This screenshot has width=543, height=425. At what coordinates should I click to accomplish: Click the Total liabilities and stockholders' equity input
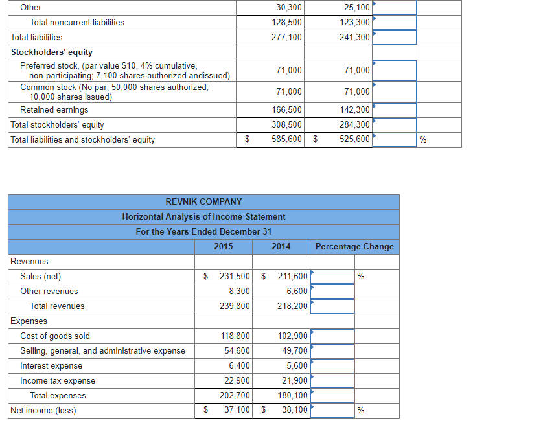point(395,139)
